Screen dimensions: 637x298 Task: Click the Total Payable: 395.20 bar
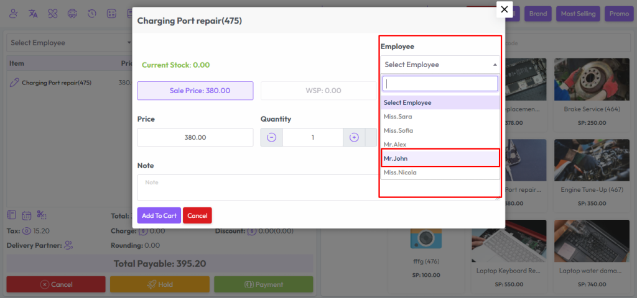point(160,263)
